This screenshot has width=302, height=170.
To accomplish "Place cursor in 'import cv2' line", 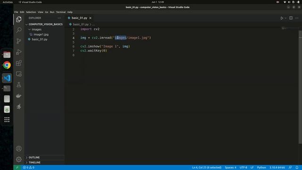I will (x=90, y=29).
